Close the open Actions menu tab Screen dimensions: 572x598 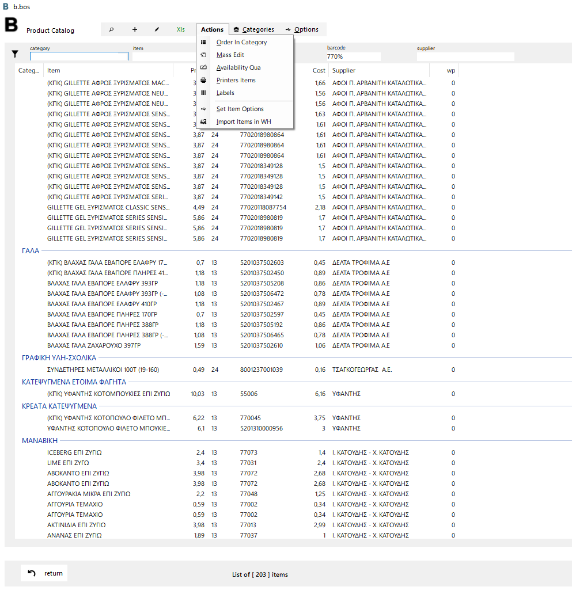point(212,30)
